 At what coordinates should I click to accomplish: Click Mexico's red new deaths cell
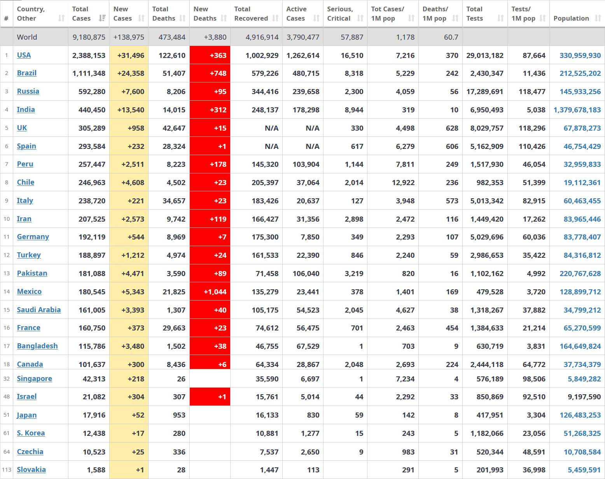[210, 292]
